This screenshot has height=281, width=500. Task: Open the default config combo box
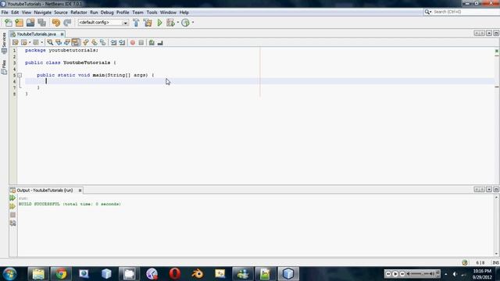[103, 23]
